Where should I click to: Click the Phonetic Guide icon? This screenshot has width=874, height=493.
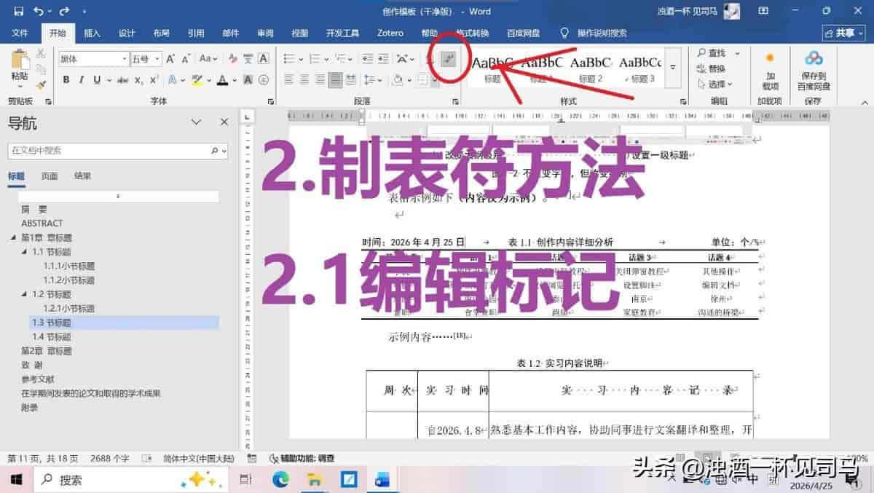coord(248,59)
